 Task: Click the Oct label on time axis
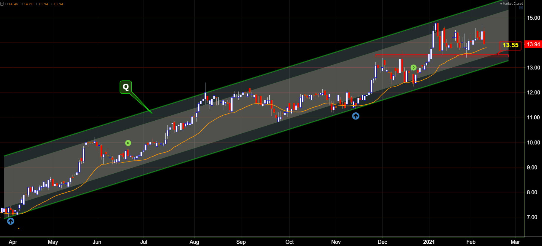click(x=290, y=242)
